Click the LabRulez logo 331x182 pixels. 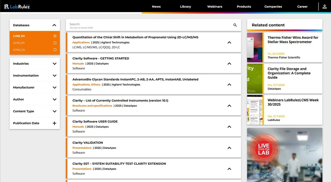17,6
